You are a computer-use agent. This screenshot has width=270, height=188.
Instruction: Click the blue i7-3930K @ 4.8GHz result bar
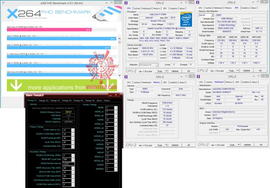tap(59, 48)
